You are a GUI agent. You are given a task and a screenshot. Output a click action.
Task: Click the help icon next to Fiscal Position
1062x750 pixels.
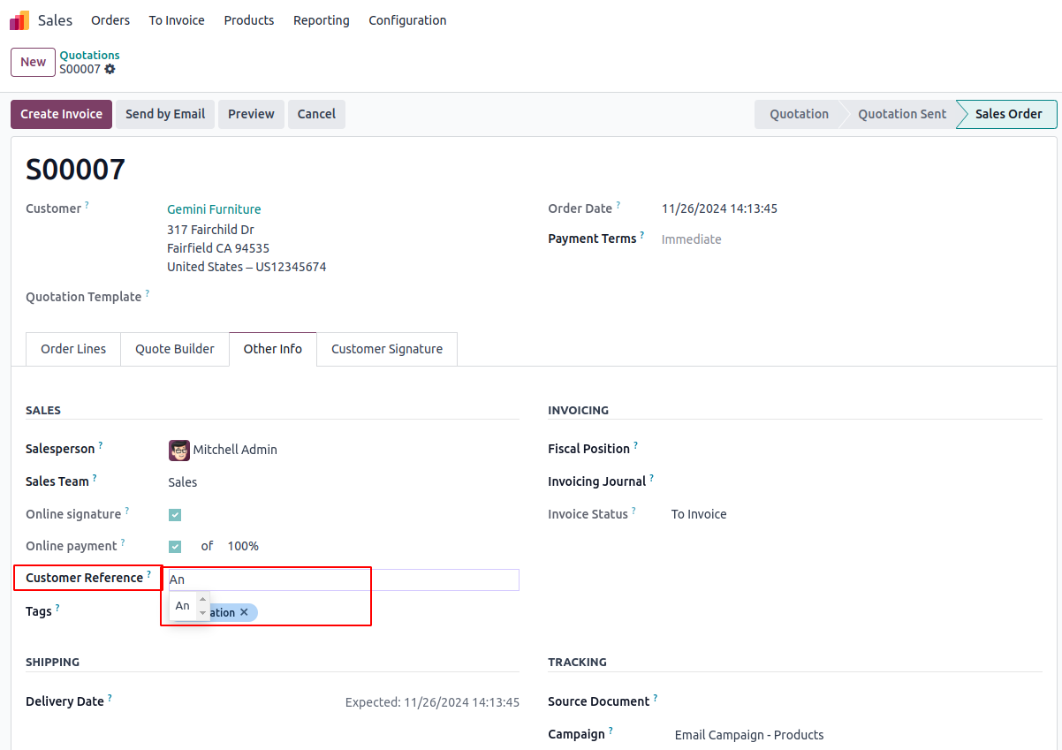coord(635,445)
